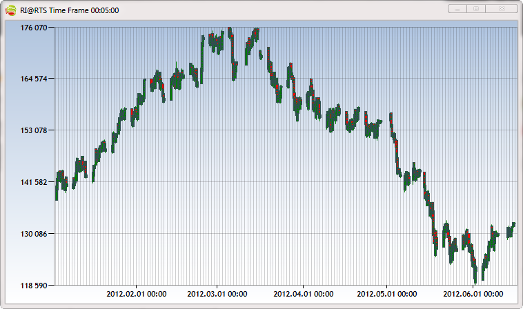This screenshot has height=309, width=523.
Task: Click the 141 582 price axis label
Action: tap(34, 182)
